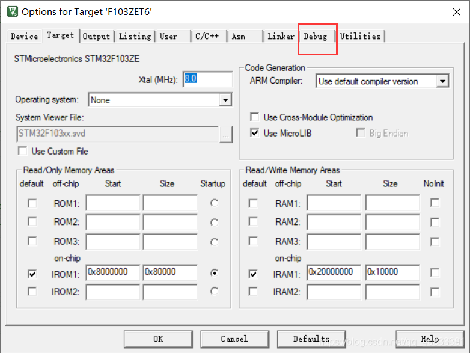Check the RAM1 NoInit checkbox
This screenshot has height=353, width=470.
point(435,203)
